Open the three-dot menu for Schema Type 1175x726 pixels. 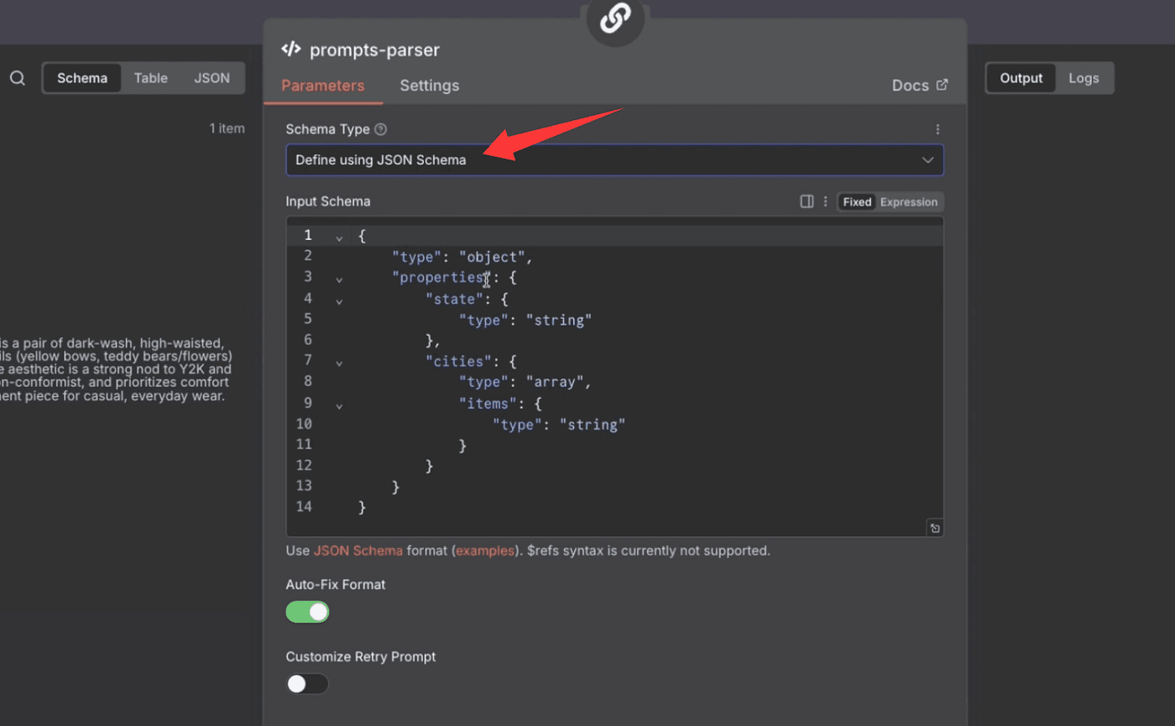tap(937, 129)
